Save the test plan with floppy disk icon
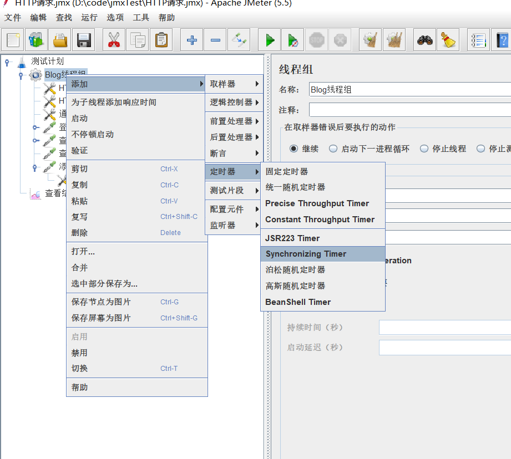Viewport: 511px width, 459px height. coord(84,40)
